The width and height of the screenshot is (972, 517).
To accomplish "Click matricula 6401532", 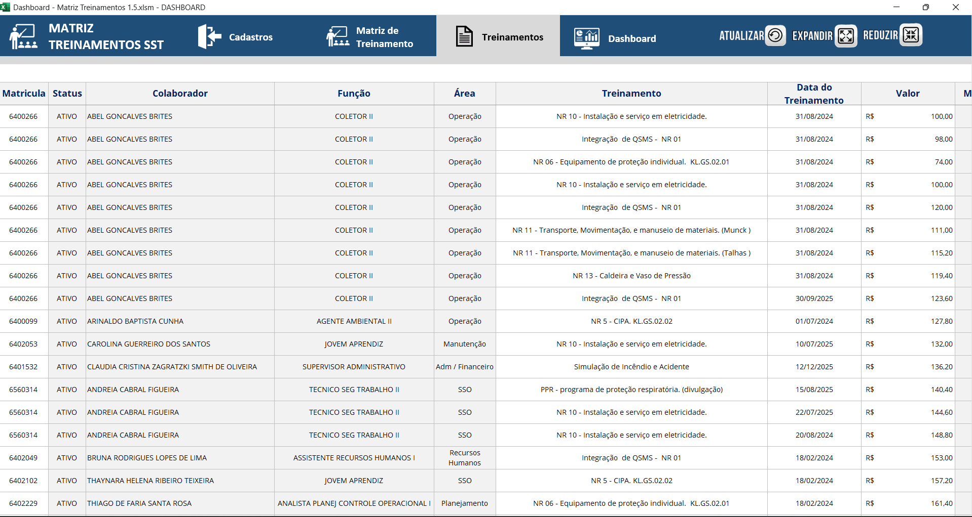I will tap(23, 367).
